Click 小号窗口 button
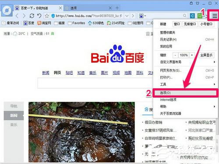 click(x=206, y=24)
